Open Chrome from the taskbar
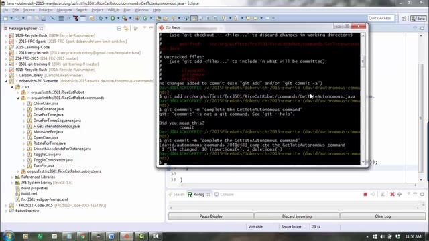This screenshot has width=429, height=241. (83, 236)
